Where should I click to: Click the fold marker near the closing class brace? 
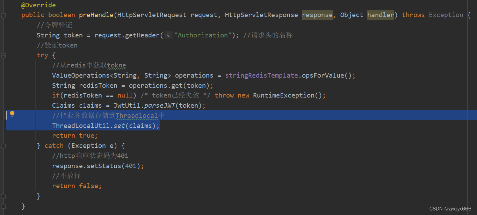coord(3,206)
